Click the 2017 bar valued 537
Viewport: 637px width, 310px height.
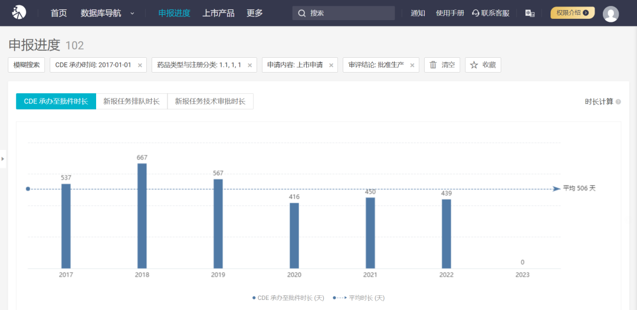point(66,226)
